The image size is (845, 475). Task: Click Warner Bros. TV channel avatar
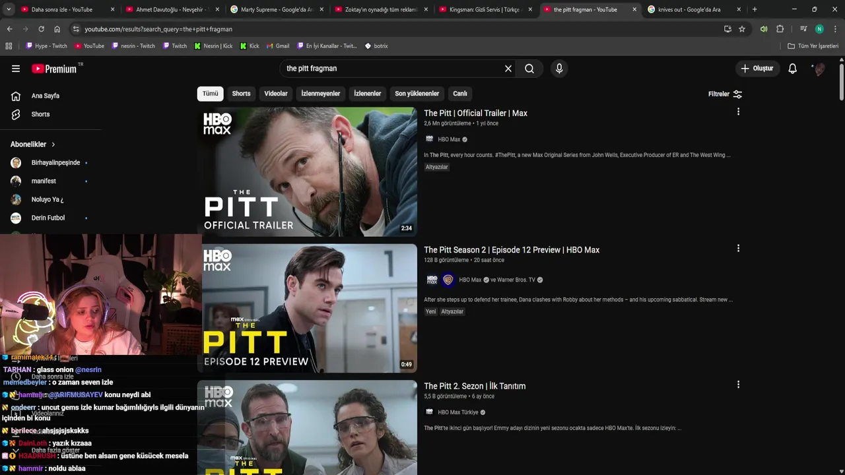pyautogui.click(x=448, y=280)
